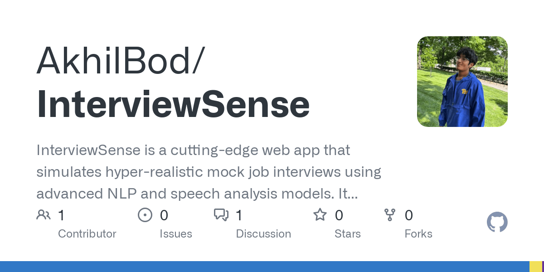Click the yellow language bar segment
The image size is (544, 272).
tap(535, 267)
